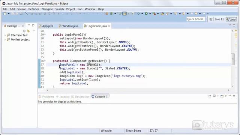Click the editor scroll down arrow

click(x=232, y=86)
